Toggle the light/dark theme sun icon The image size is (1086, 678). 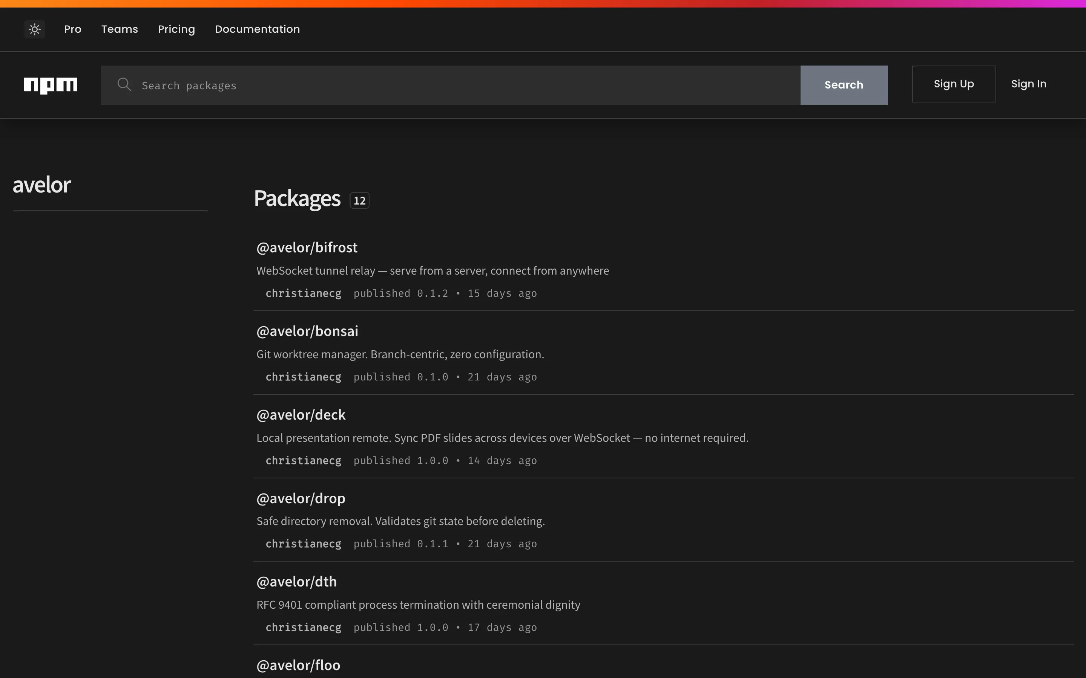[x=35, y=30]
